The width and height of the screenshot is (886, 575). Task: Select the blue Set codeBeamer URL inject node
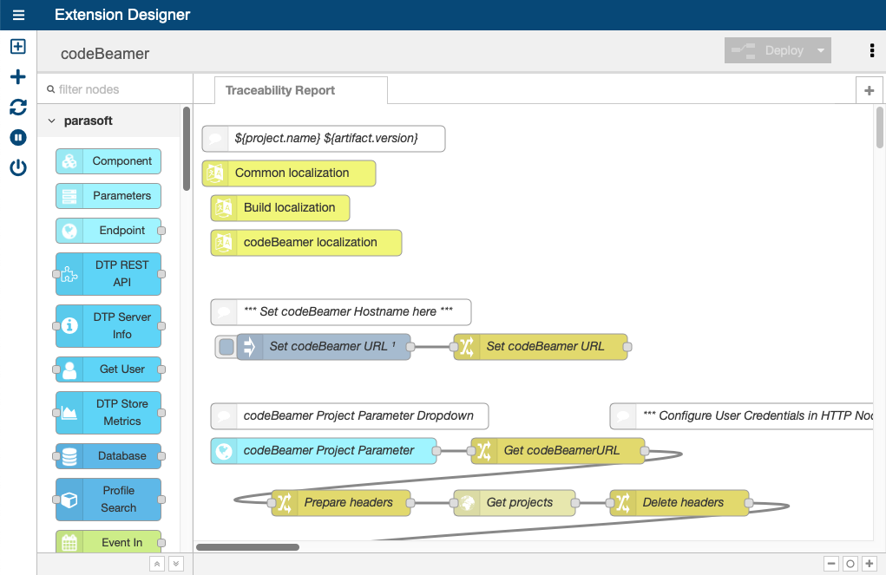[324, 347]
